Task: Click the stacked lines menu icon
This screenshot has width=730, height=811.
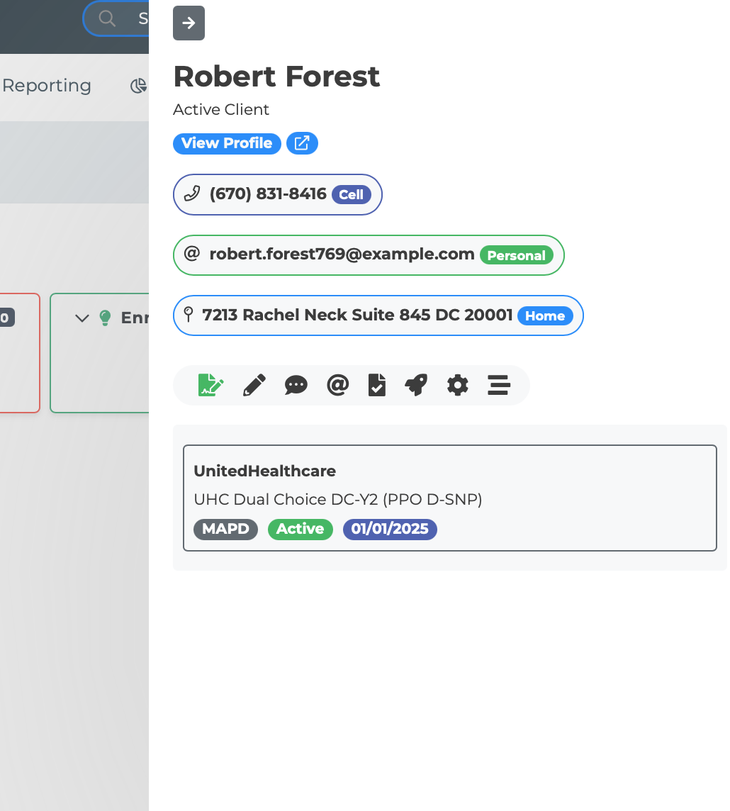Action: pos(499,385)
